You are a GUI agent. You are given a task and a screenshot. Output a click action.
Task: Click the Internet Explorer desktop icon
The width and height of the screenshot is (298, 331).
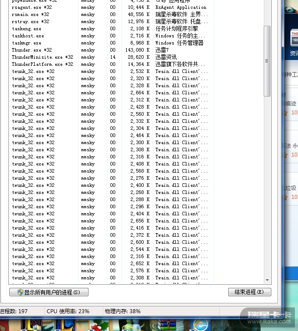tap(199, 325)
